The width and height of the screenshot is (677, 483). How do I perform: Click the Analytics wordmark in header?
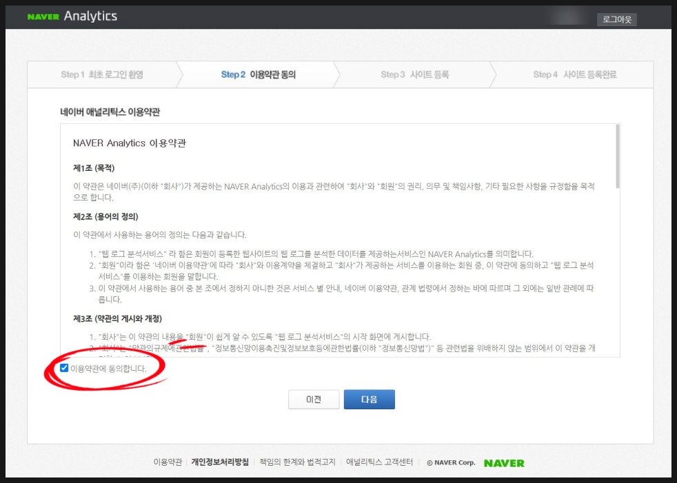(90, 17)
